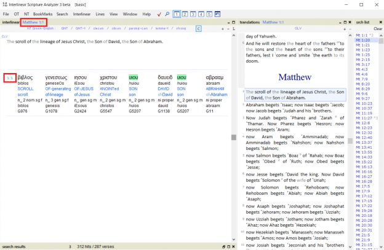Select window layout 4 button
Image resolution: width=384 pixels, height=250 pixels.
click(201, 14)
